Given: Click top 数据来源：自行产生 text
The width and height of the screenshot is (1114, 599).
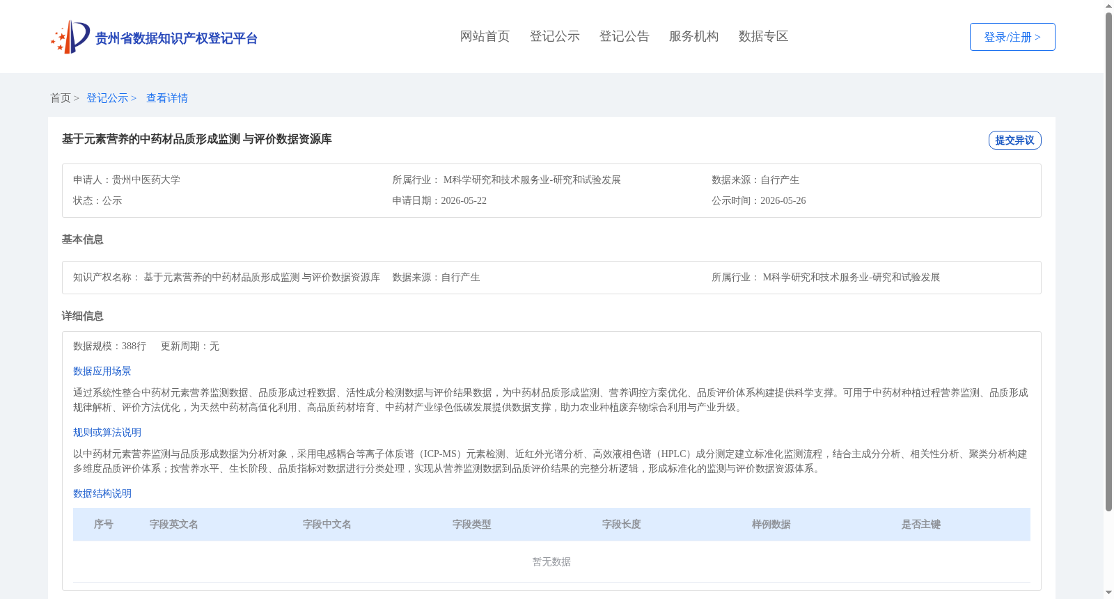Looking at the screenshot, I should (755, 179).
